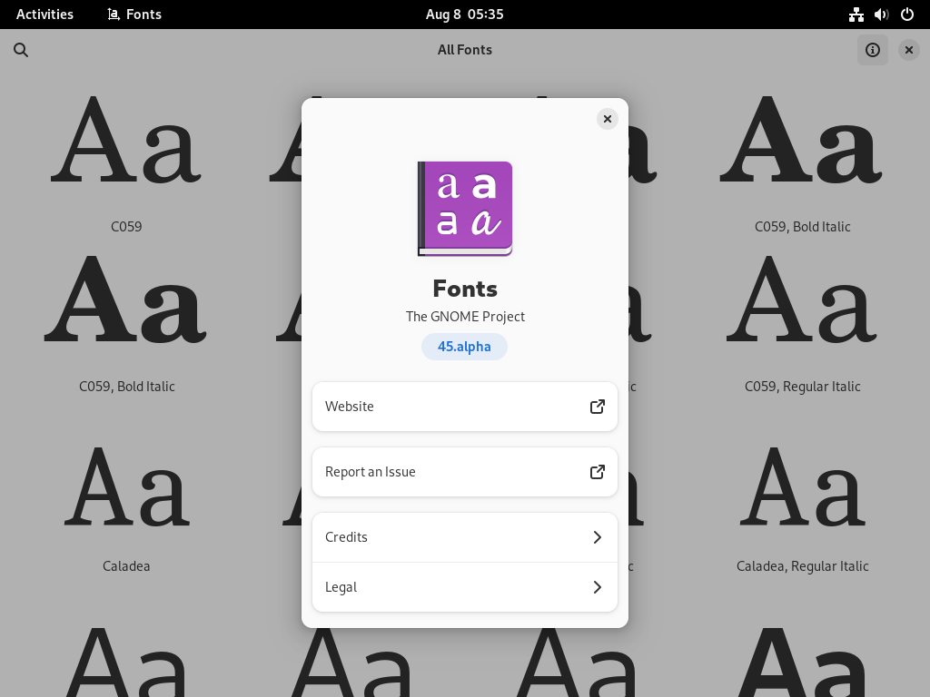Open the Fonts app menu in top bar
The width and height of the screenshot is (930, 697).
point(134,15)
